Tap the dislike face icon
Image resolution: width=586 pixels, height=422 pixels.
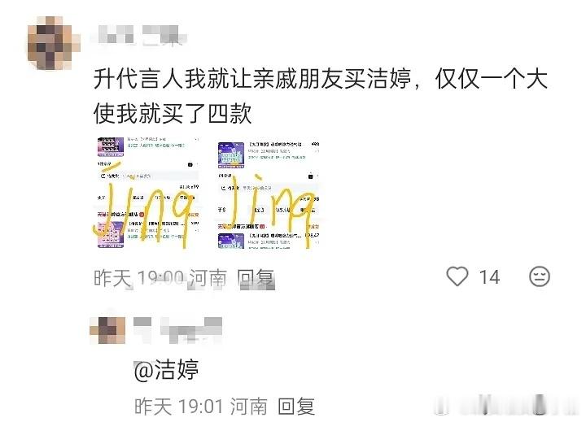540,276
